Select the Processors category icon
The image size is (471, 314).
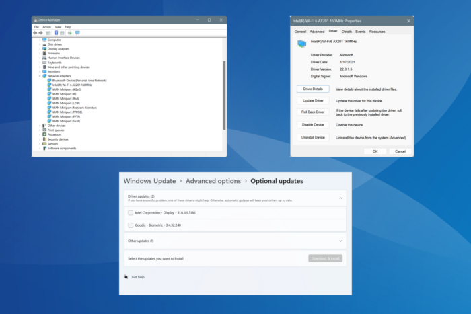(44, 134)
